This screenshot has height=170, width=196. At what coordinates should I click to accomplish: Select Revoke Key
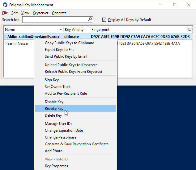75,108
